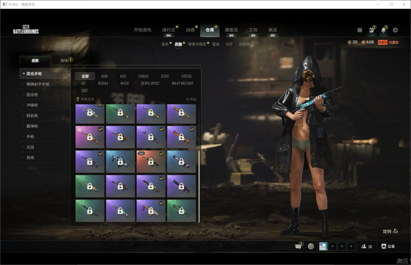Click the G-Coin currency icon
The height and width of the screenshot is (265, 411).
point(349,42)
